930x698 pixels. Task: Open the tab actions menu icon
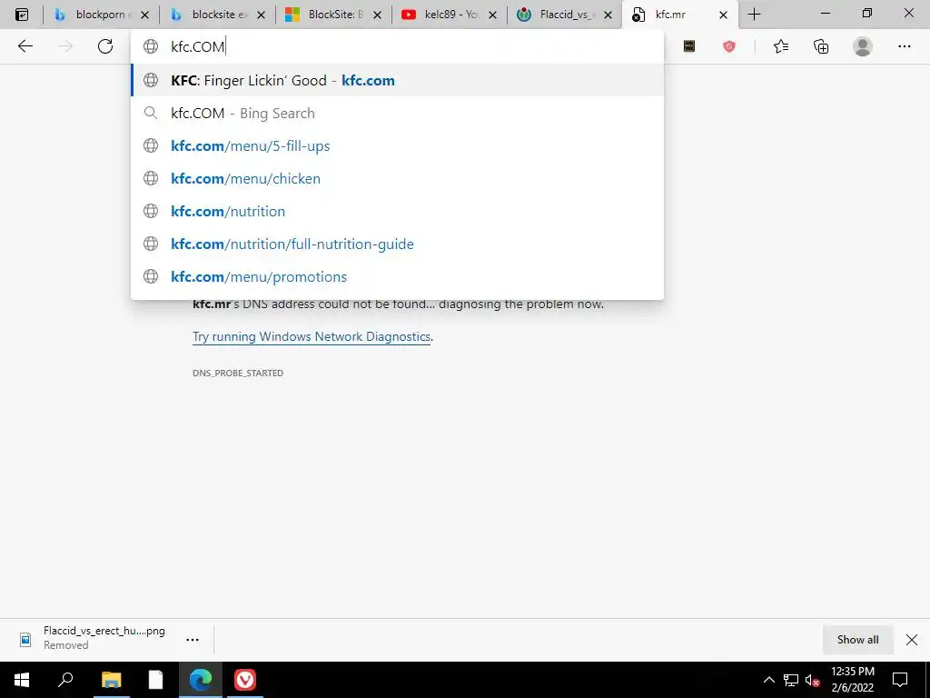[22, 15]
